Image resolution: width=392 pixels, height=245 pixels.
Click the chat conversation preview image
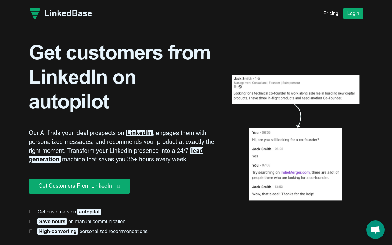pos(296,164)
